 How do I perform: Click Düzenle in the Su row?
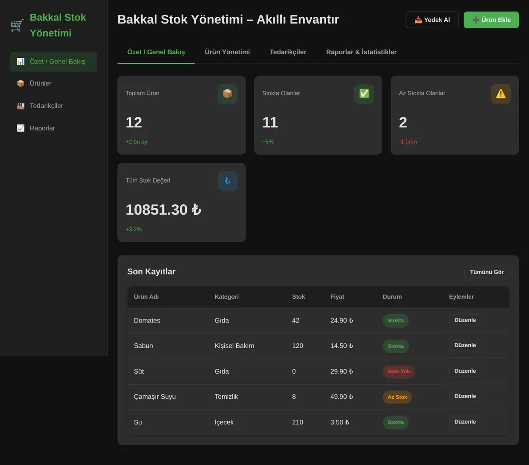[465, 421]
